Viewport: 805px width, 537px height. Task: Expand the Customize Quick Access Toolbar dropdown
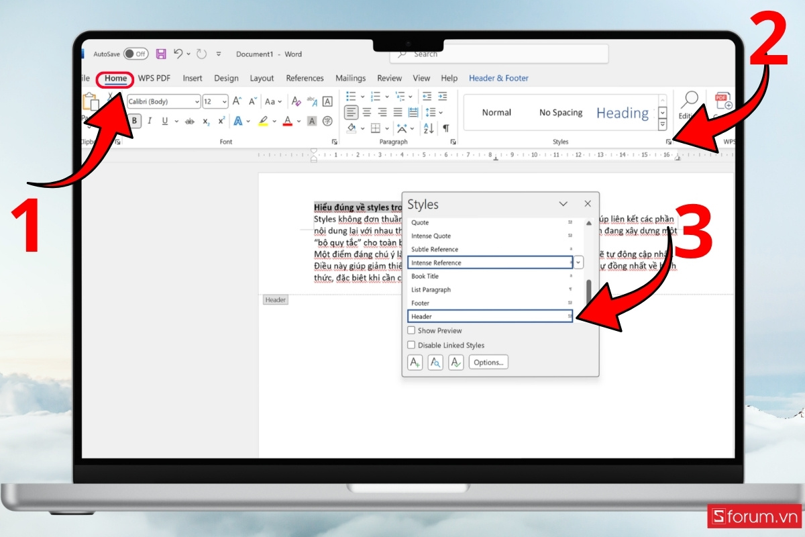[x=219, y=54]
